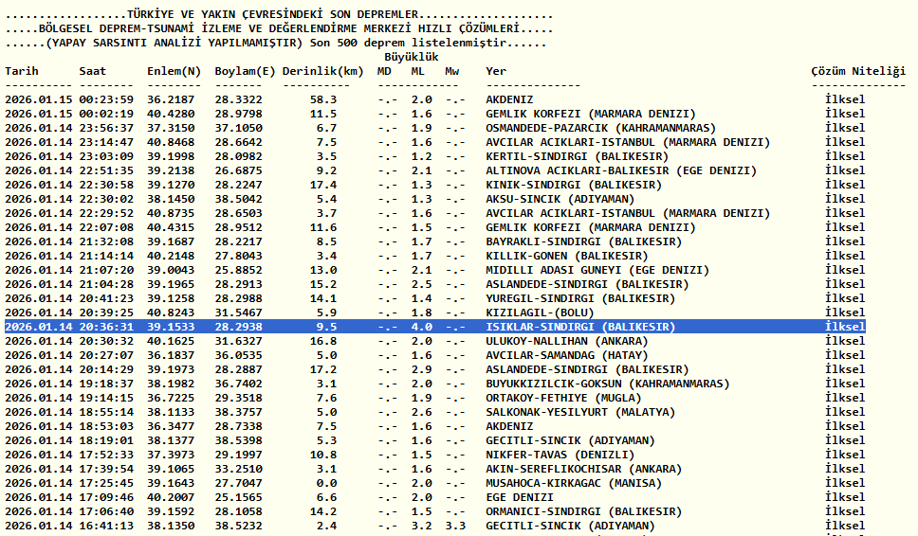Click the Saat column header

(93, 71)
